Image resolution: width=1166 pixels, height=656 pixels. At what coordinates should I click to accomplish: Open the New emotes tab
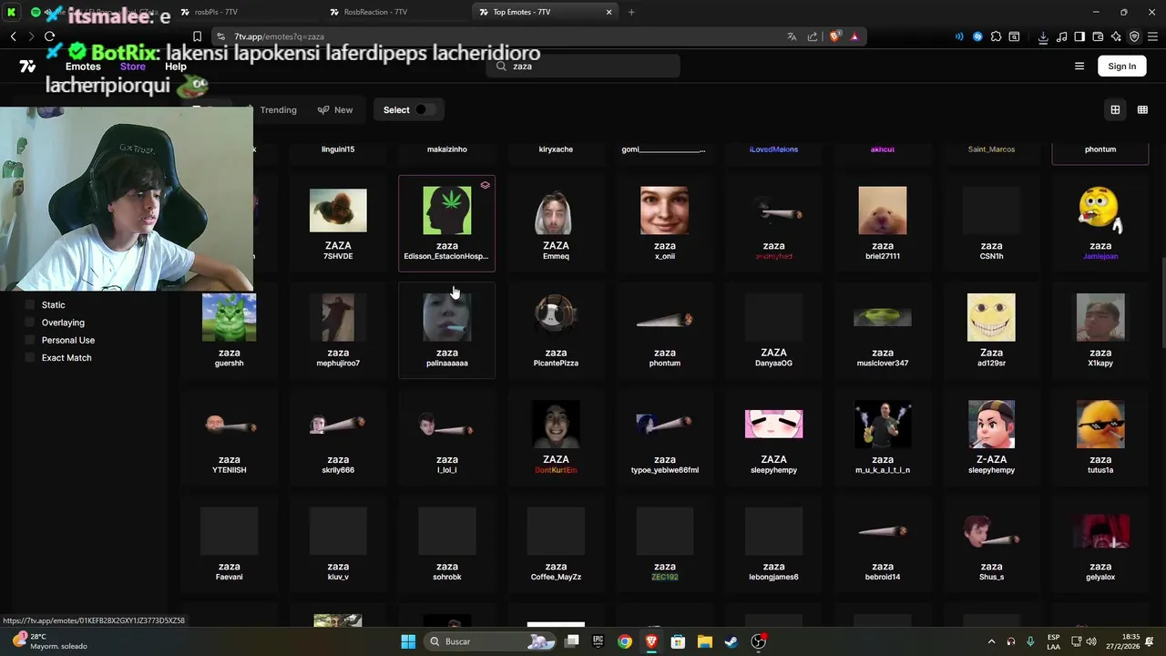(335, 110)
